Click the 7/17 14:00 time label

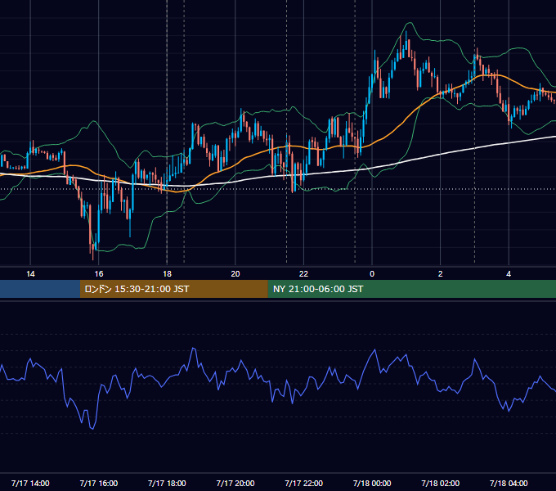pos(30,483)
